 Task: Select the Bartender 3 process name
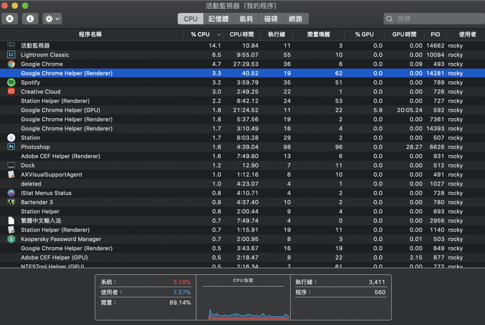tap(37, 202)
